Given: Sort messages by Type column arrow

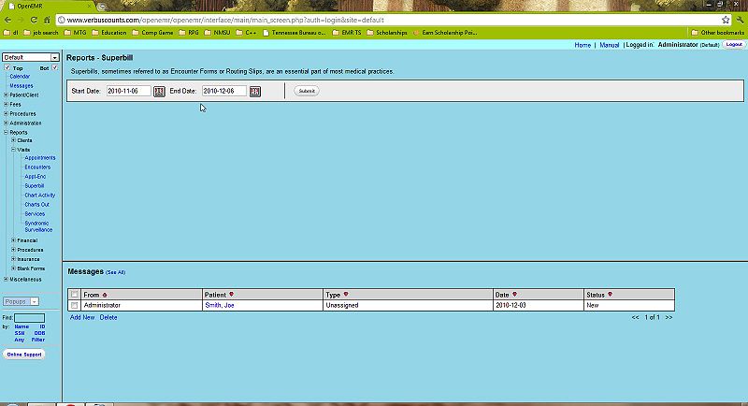Looking at the screenshot, I should [346, 295].
